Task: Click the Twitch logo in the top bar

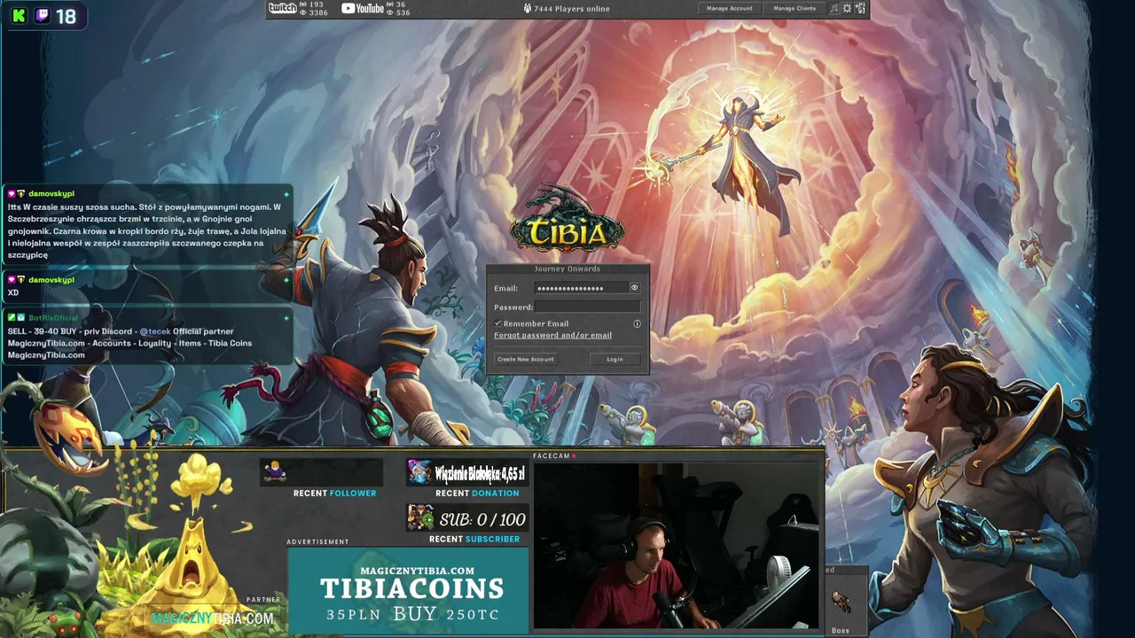Action: click(282, 8)
